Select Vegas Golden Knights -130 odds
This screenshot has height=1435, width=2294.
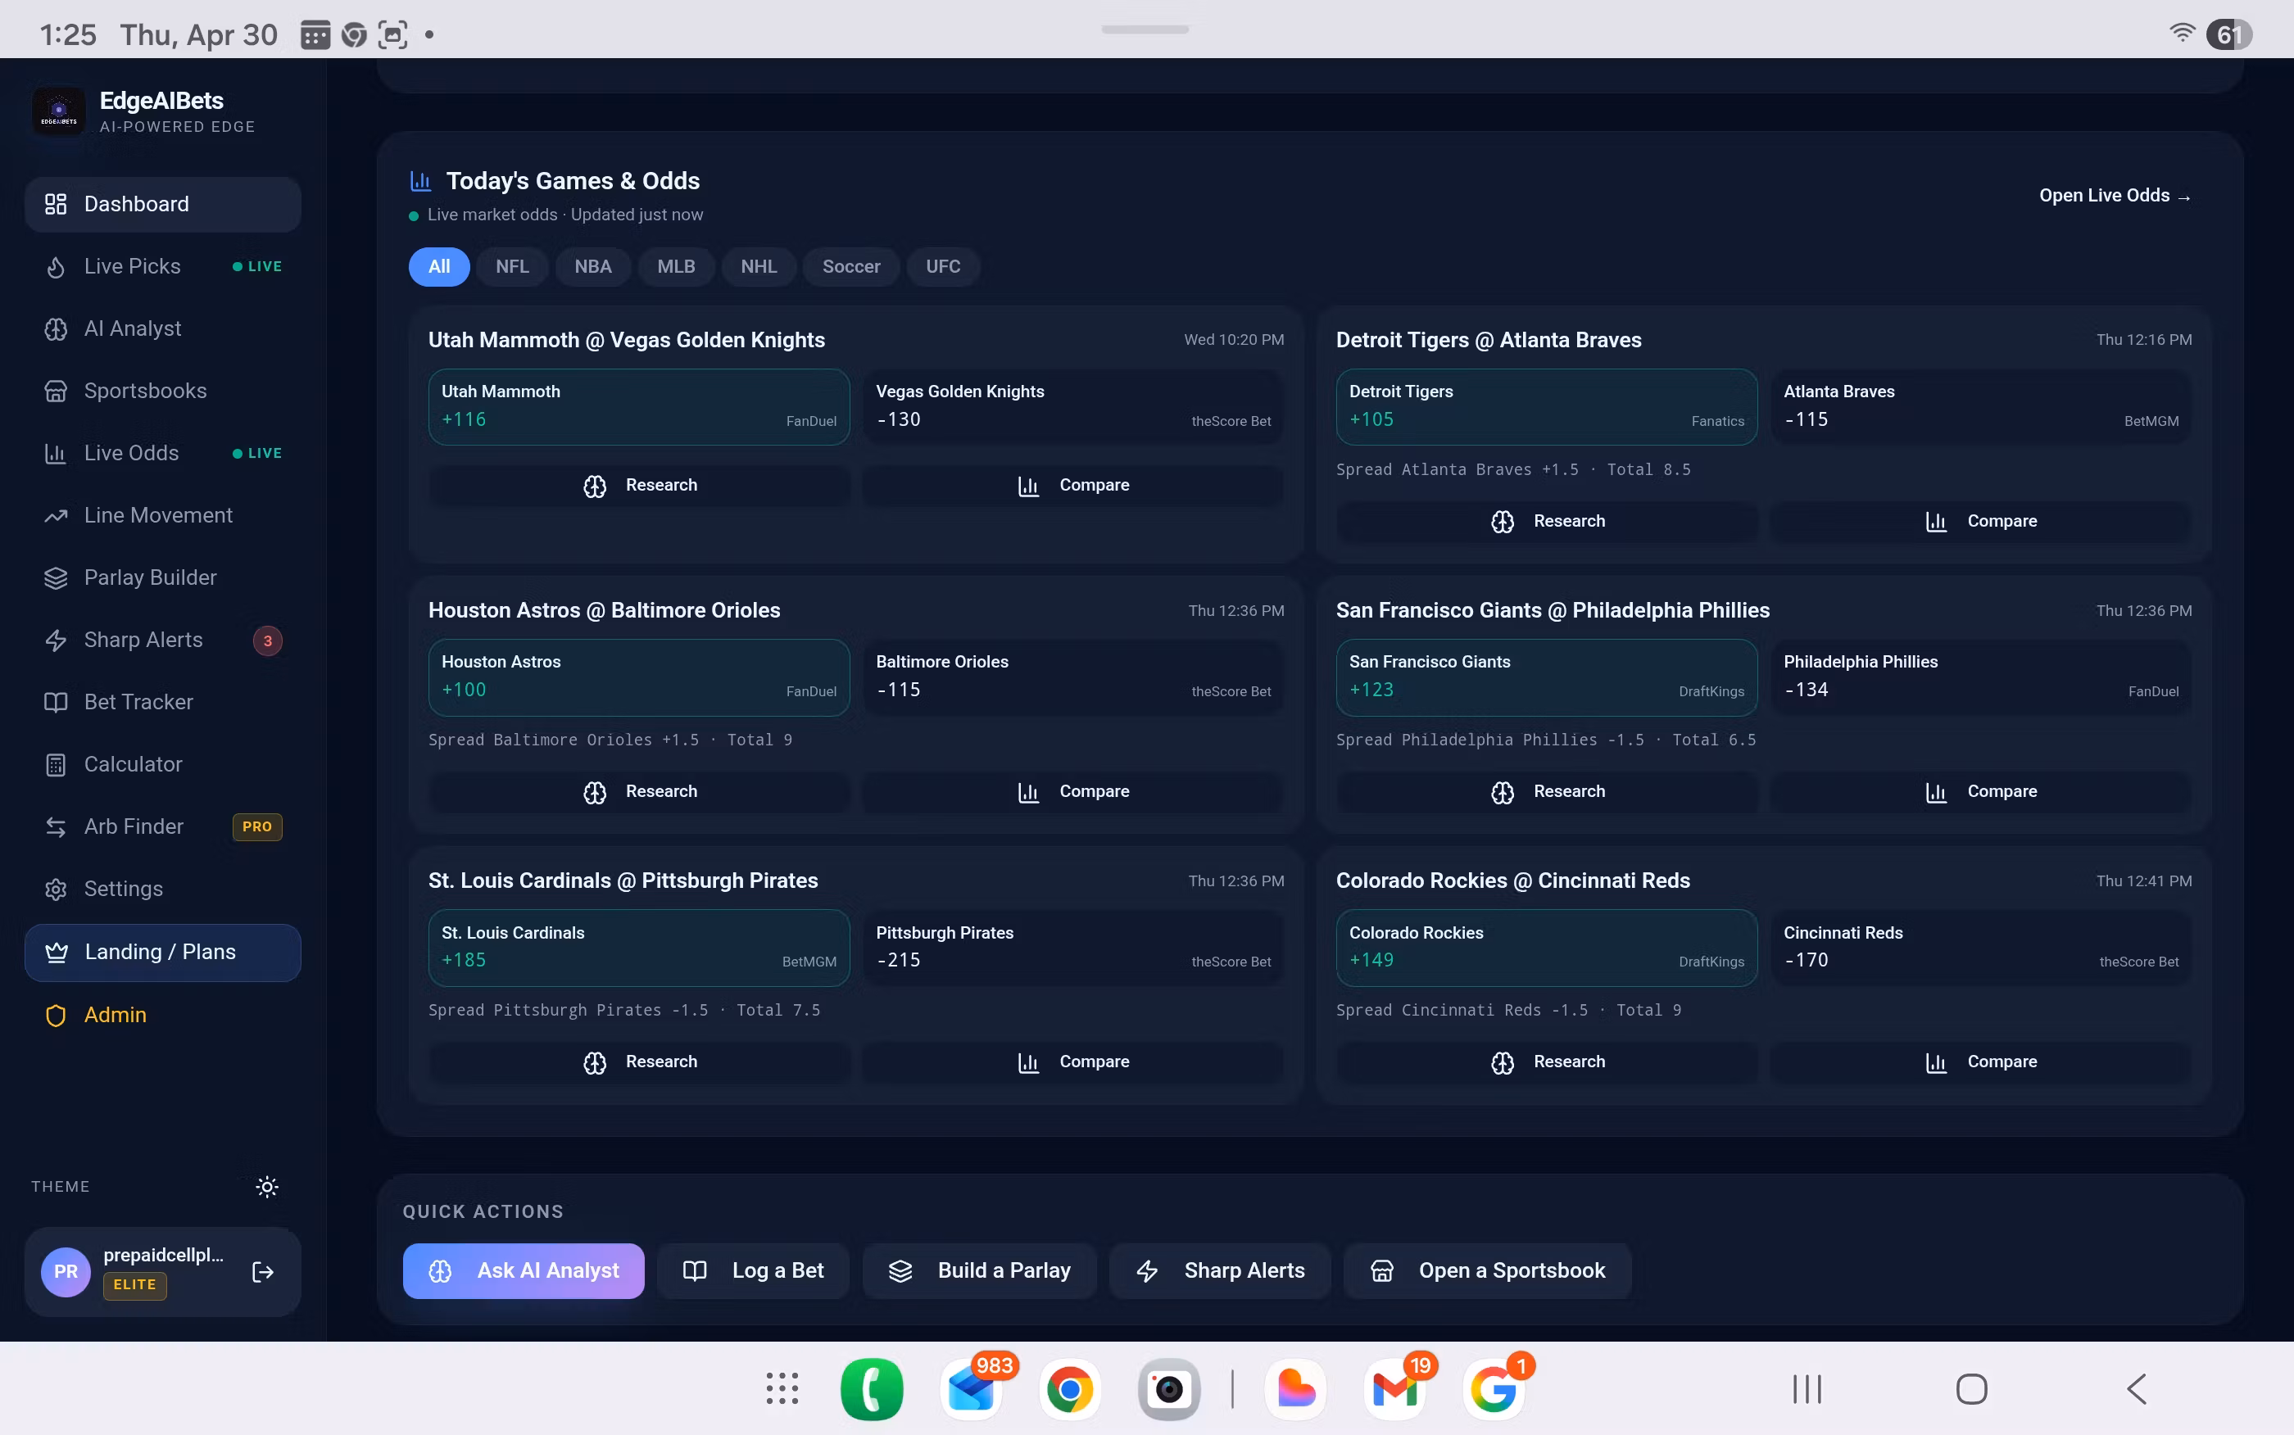(x=1072, y=407)
